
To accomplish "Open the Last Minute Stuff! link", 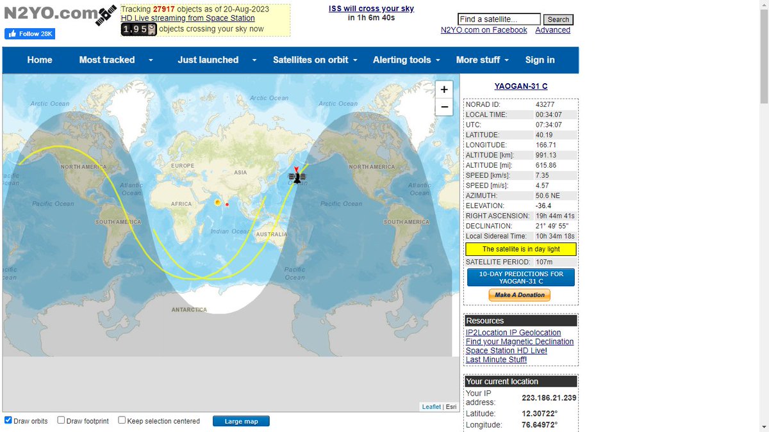I will (496, 359).
